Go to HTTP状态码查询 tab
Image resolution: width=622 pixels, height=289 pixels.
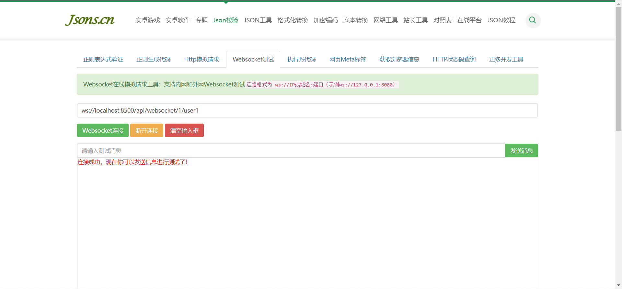454,60
